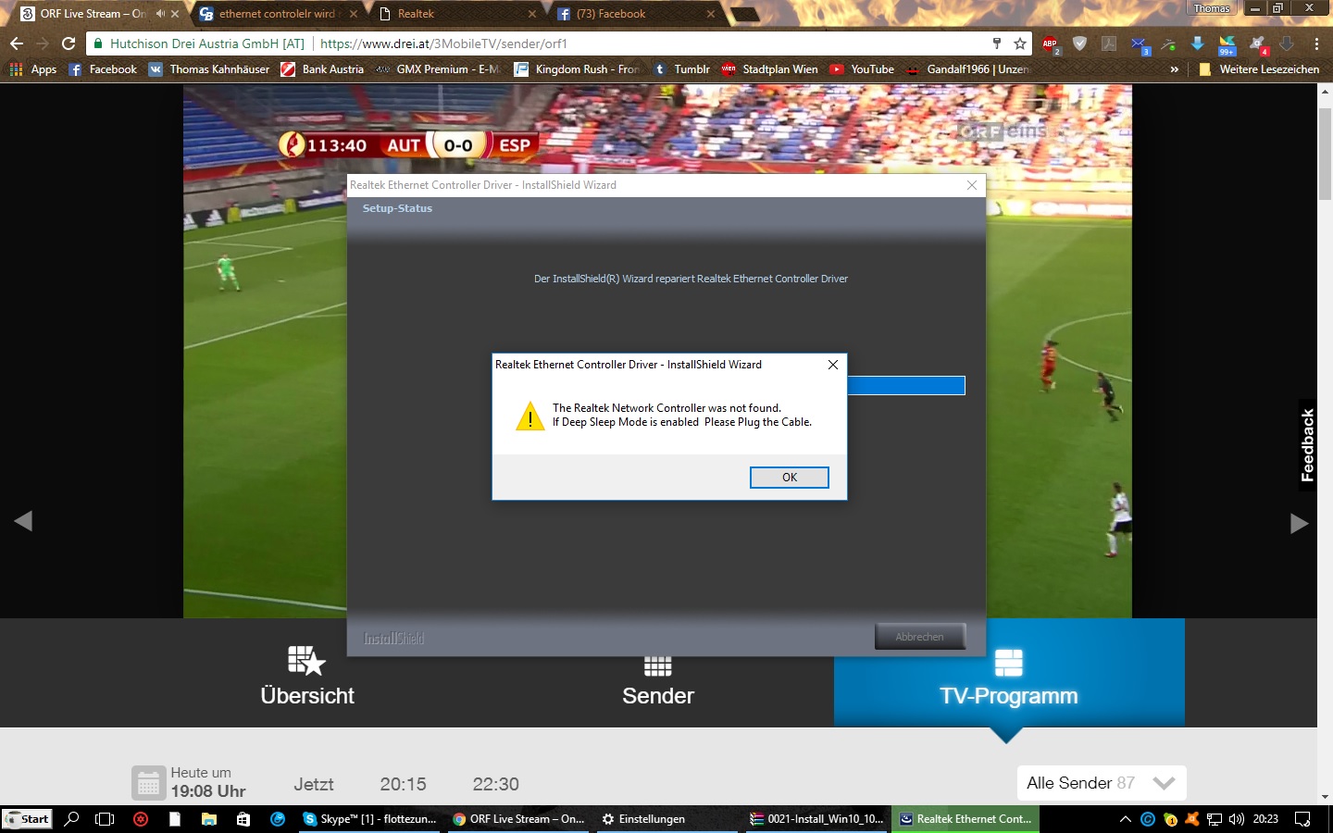Click the Thomas profile button
1333x833 pixels.
pos(1211,8)
